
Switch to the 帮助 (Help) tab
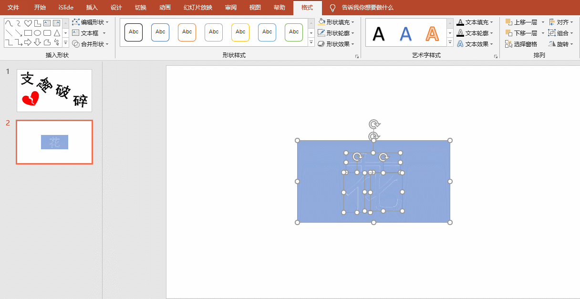(x=280, y=8)
